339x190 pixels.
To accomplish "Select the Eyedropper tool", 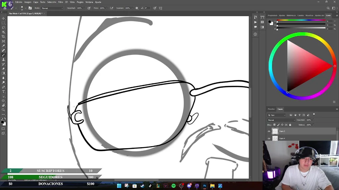I will click(x=3, y=46).
